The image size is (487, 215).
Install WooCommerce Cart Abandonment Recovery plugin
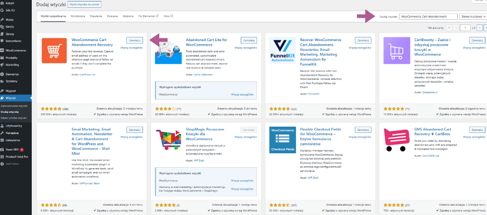click(134, 41)
